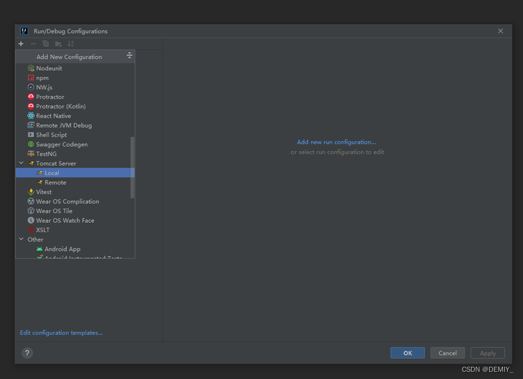Click the IntelliJ logo in the title bar
523x379 pixels.
click(x=24, y=31)
